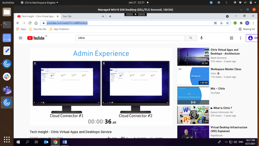Click the YouTube search magnifier button

coord(191,38)
